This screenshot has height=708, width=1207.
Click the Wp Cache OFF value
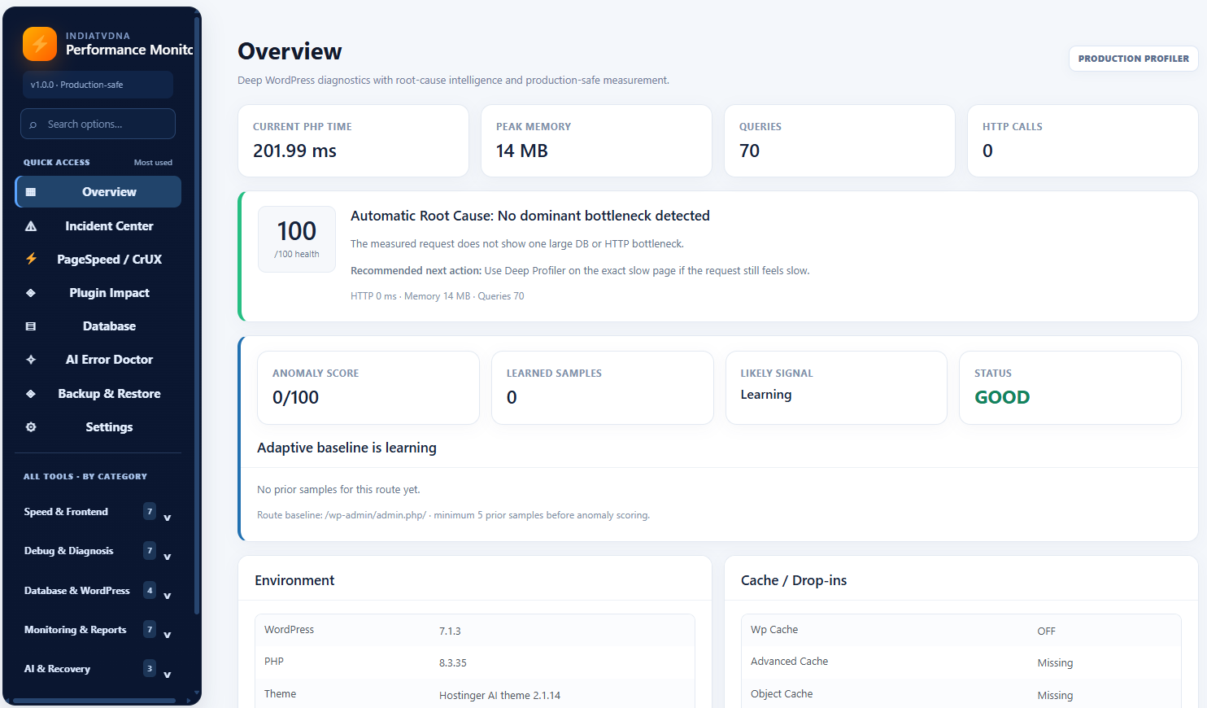(1047, 632)
